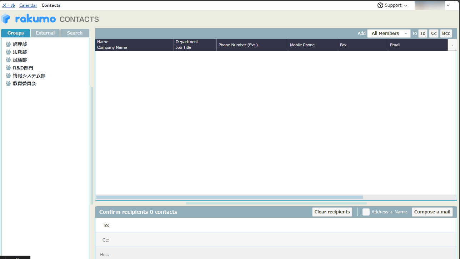
Task: Select the 教育委員会 group
Action: pyautogui.click(x=24, y=83)
